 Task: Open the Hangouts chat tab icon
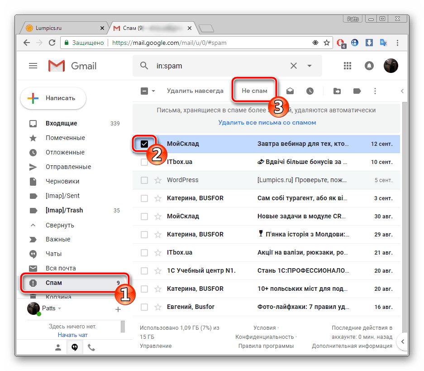(75, 347)
